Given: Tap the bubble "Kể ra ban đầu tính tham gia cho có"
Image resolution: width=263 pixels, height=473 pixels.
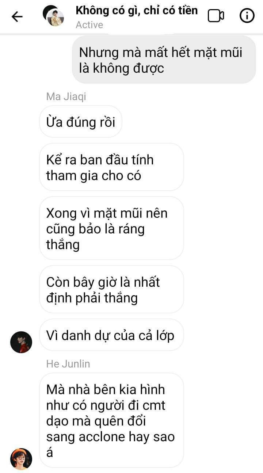Looking at the screenshot, I should click(111, 168).
